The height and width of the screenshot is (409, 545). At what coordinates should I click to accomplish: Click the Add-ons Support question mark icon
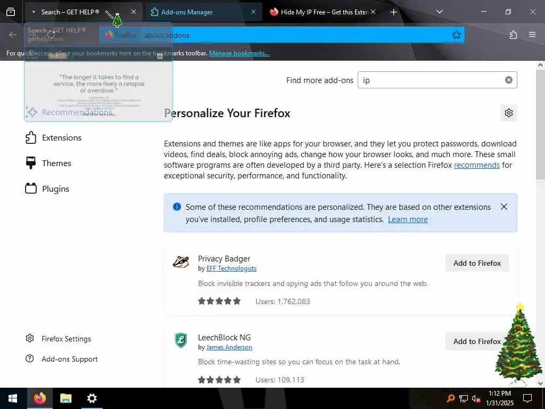coord(30,358)
